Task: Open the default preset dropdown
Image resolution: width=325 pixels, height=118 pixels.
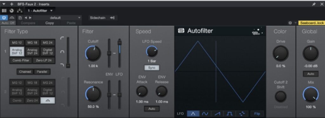Action: click(x=57, y=18)
